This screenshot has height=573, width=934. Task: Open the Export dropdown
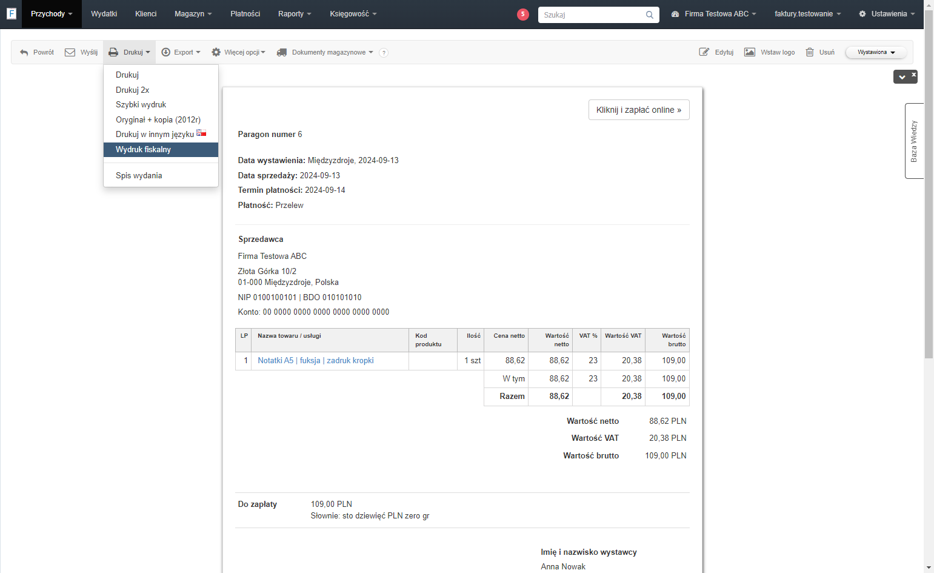[x=181, y=53]
